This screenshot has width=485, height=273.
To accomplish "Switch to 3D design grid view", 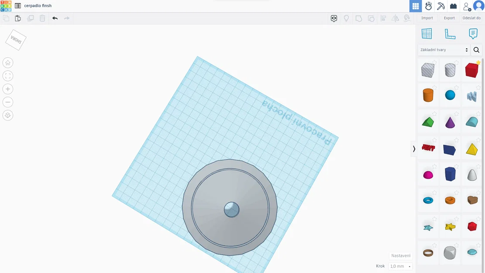I will click(x=416, y=6).
